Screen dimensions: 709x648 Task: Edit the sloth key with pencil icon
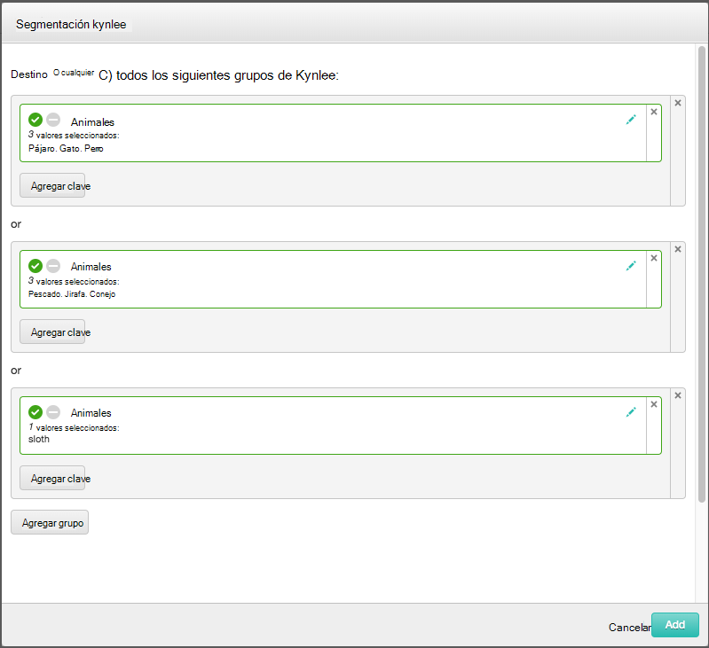(x=631, y=412)
